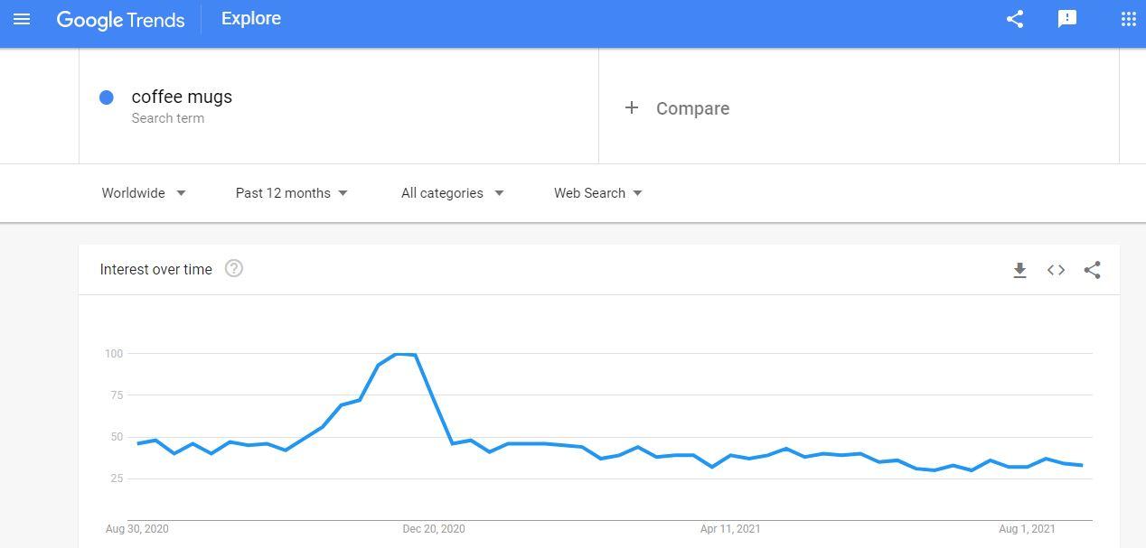This screenshot has height=548, width=1146.
Task: Open the hamburger main menu
Action: tap(22, 19)
